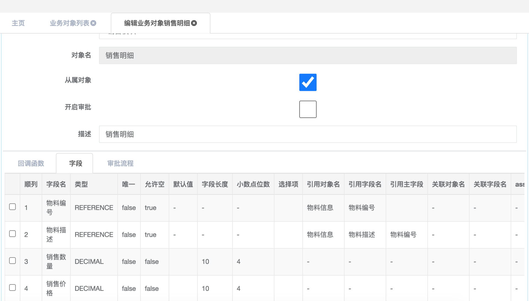Switch to the 业务对象列表 tab

coord(69,23)
